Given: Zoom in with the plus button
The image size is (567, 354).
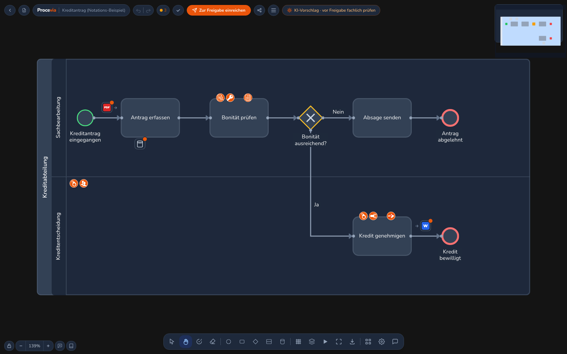Looking at the screenshot, I should 48,346.
